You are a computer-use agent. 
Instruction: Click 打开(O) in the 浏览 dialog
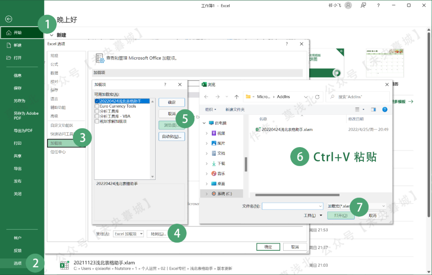click(x=341, y=215)
